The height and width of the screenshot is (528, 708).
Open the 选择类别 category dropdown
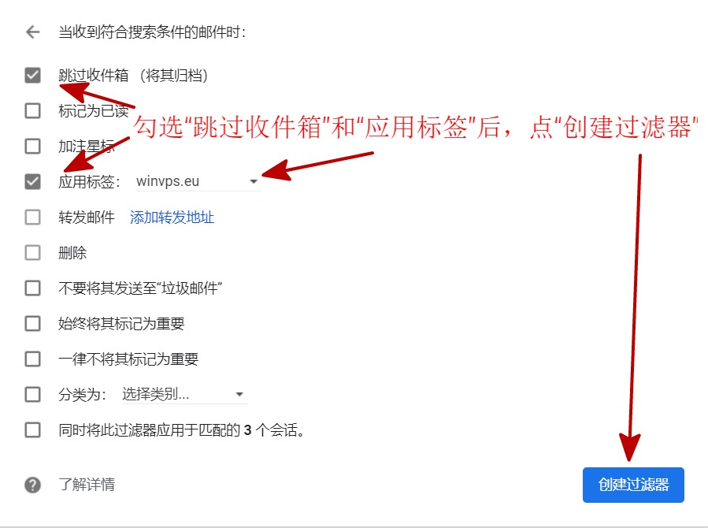point(184,394)
